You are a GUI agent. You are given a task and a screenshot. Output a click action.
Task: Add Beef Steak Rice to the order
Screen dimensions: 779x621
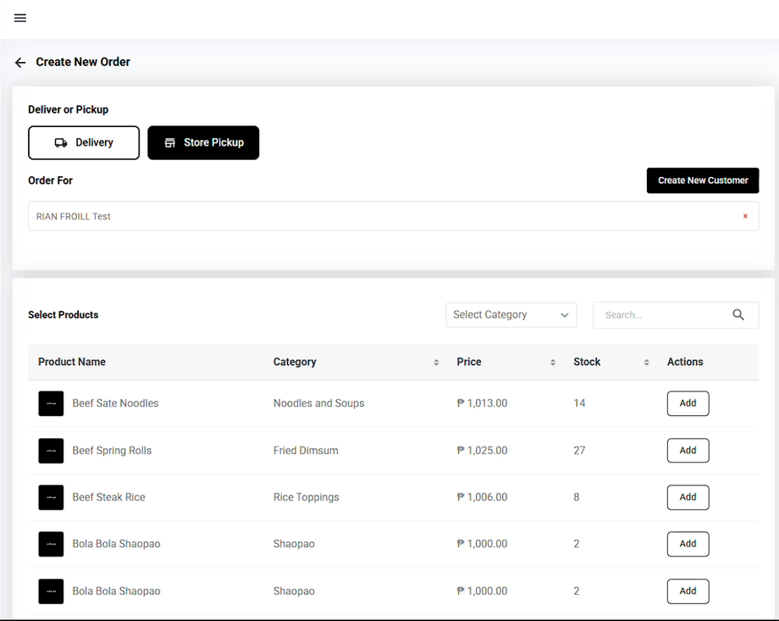(x=688, y=497)
